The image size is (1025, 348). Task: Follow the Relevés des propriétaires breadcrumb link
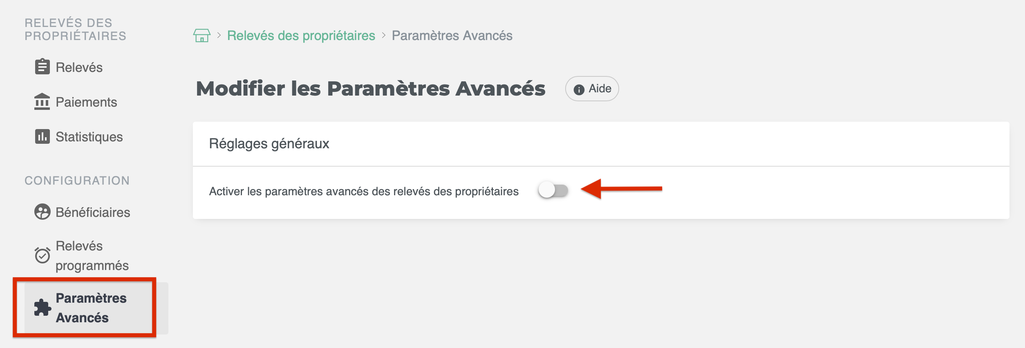point(301,36)
